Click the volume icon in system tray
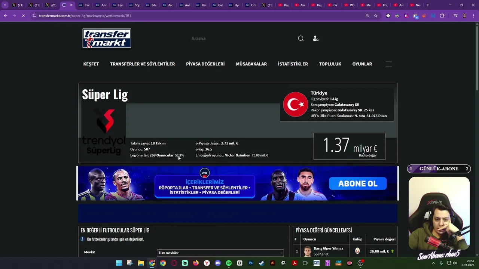 [455, 263]
